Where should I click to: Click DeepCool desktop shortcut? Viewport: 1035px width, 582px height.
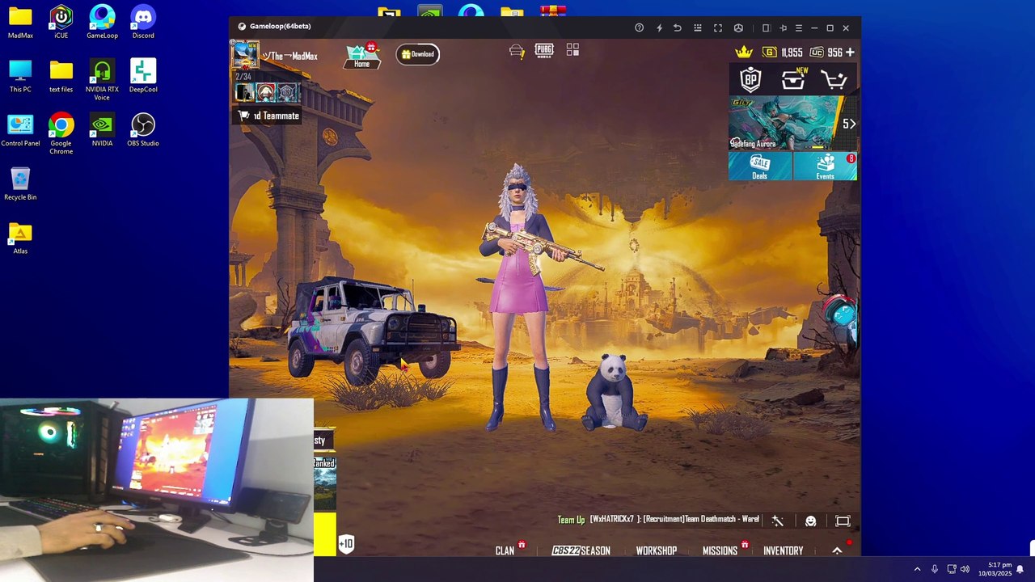tap(143, 76)
